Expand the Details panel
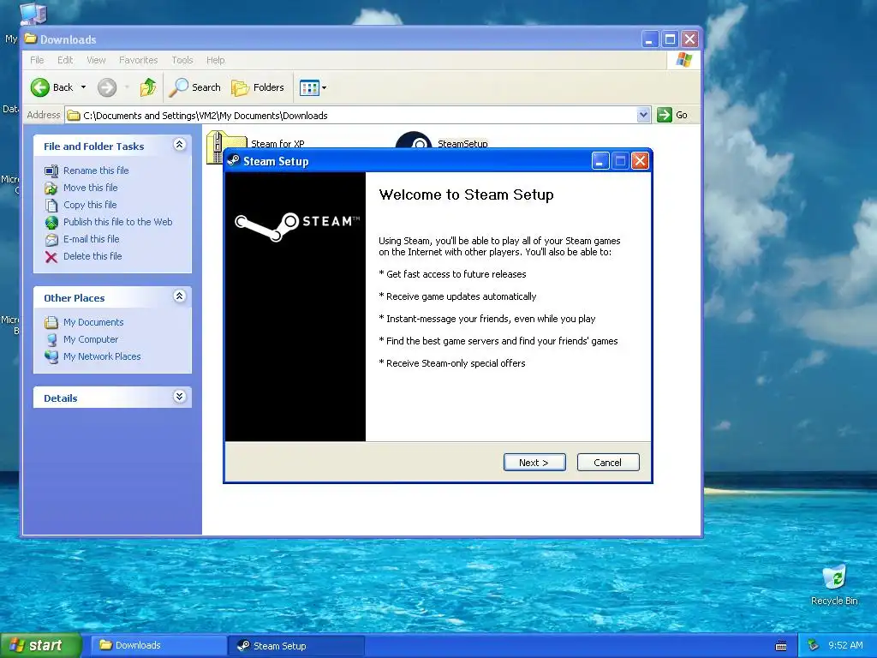The height and width of the screenshot is (658, 877). pos(179,397)
